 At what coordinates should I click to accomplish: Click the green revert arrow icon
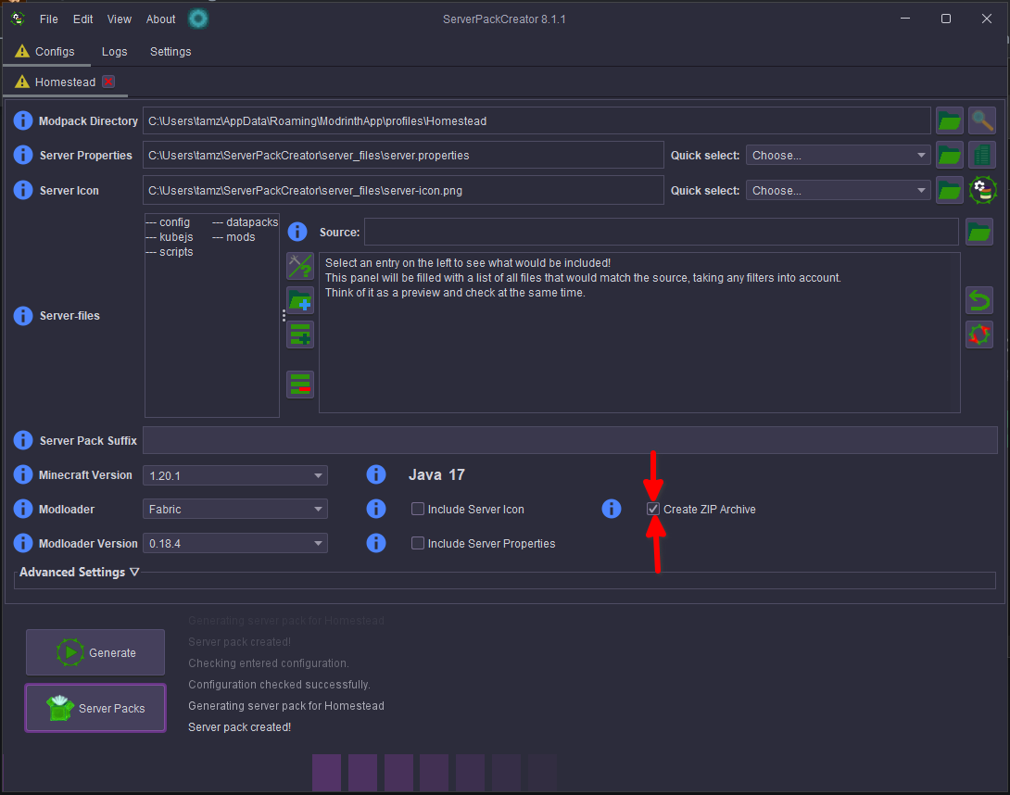(979, 300)
